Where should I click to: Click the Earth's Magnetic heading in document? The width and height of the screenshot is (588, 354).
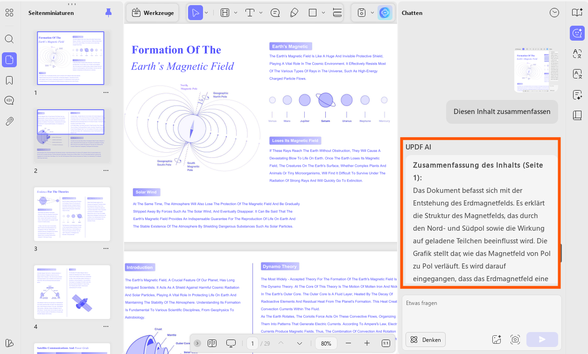coord(290,46)
